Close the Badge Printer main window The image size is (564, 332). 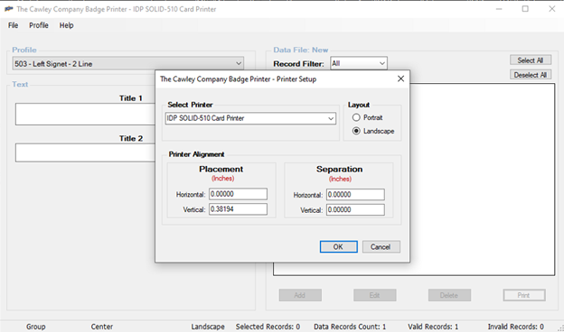coord(551,9)
